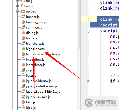Select the upload folder in tree
119x110 pixels.
[x=31, y=11]
